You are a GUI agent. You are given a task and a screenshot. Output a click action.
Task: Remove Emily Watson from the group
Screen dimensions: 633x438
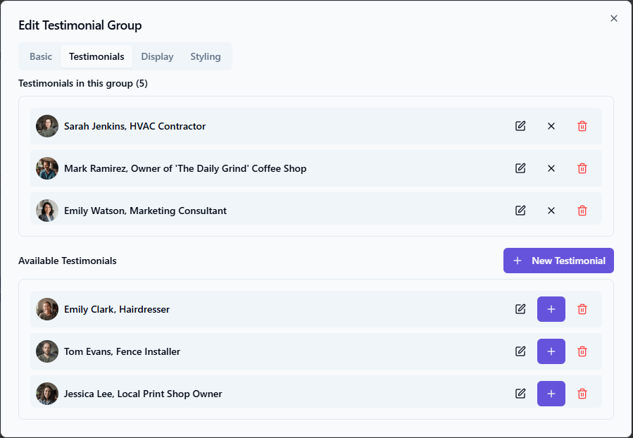pos(551,211)
